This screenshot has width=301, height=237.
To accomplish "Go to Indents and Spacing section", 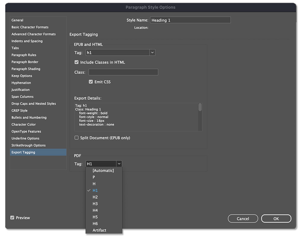I will point(27,41).
